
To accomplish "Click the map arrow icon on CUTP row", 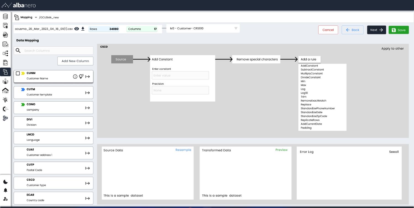I will coord(87,168).
